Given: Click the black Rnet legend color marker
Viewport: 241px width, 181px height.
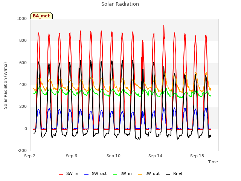Looking at the screenshot, I should [x=168, y=174].
